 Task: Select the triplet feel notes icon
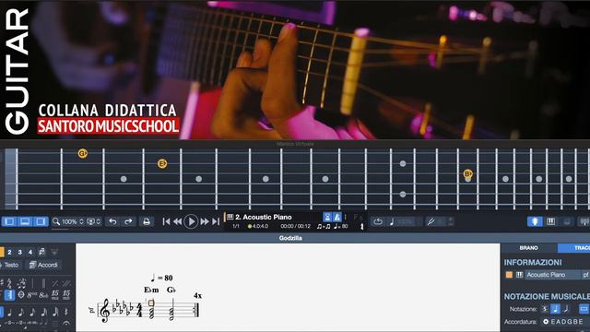21,283
